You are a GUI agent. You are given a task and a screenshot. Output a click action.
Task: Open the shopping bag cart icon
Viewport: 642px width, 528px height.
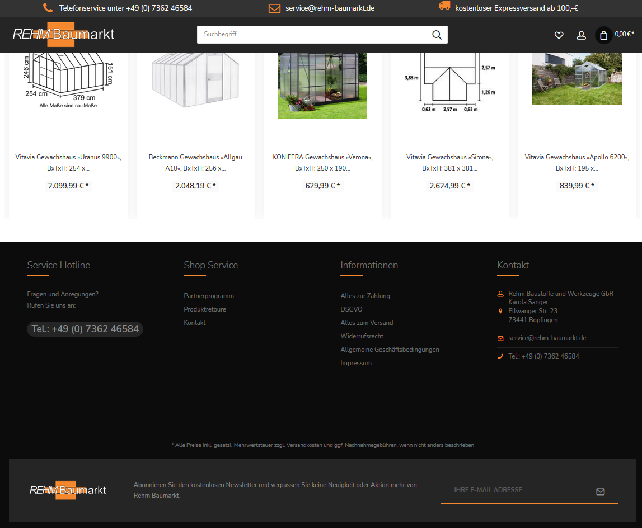pyautogui.click(x=603, y=36)
